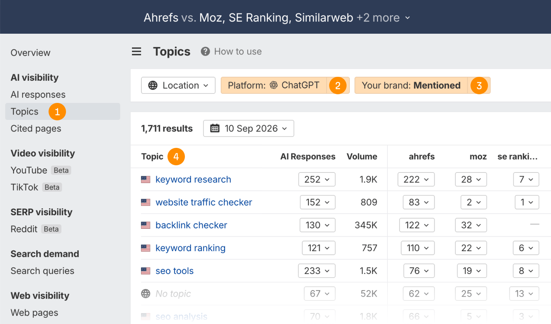Expand se ranking 8 for seo tools
Image resolution: width=551 pixels, height=324 pixels.
click(526, 271)
